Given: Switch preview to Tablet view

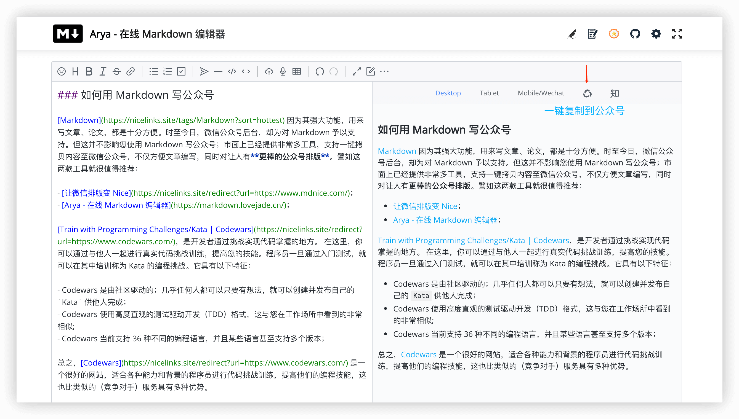Looking at the screenshot, I should [489, 93].
